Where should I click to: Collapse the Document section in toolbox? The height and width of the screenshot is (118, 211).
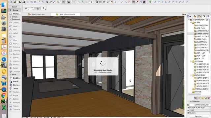click(11, 19)
